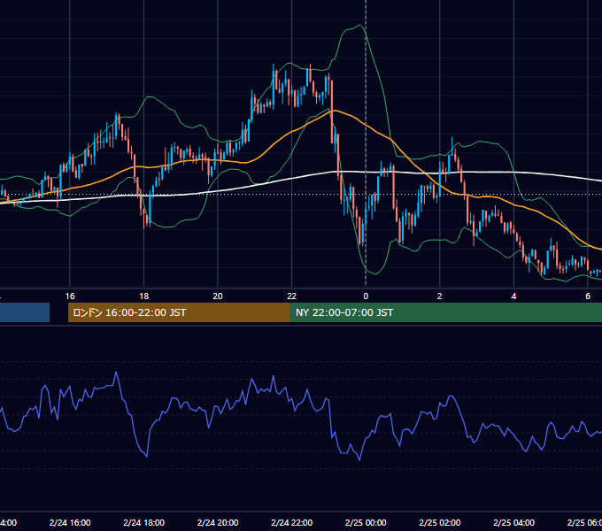The height and width of the screenshot is (531, 602).
Task: Click the 2/25 00:00 date label
Action: [x=366, y=522]
